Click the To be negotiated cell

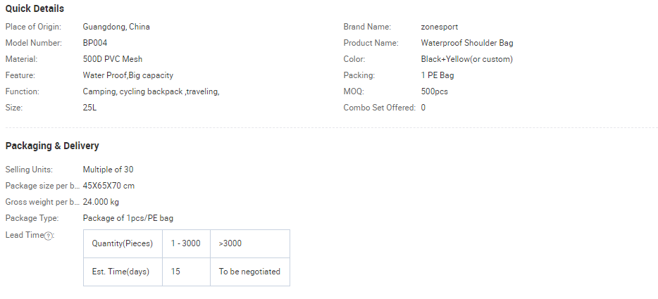[x=250, y=272]
